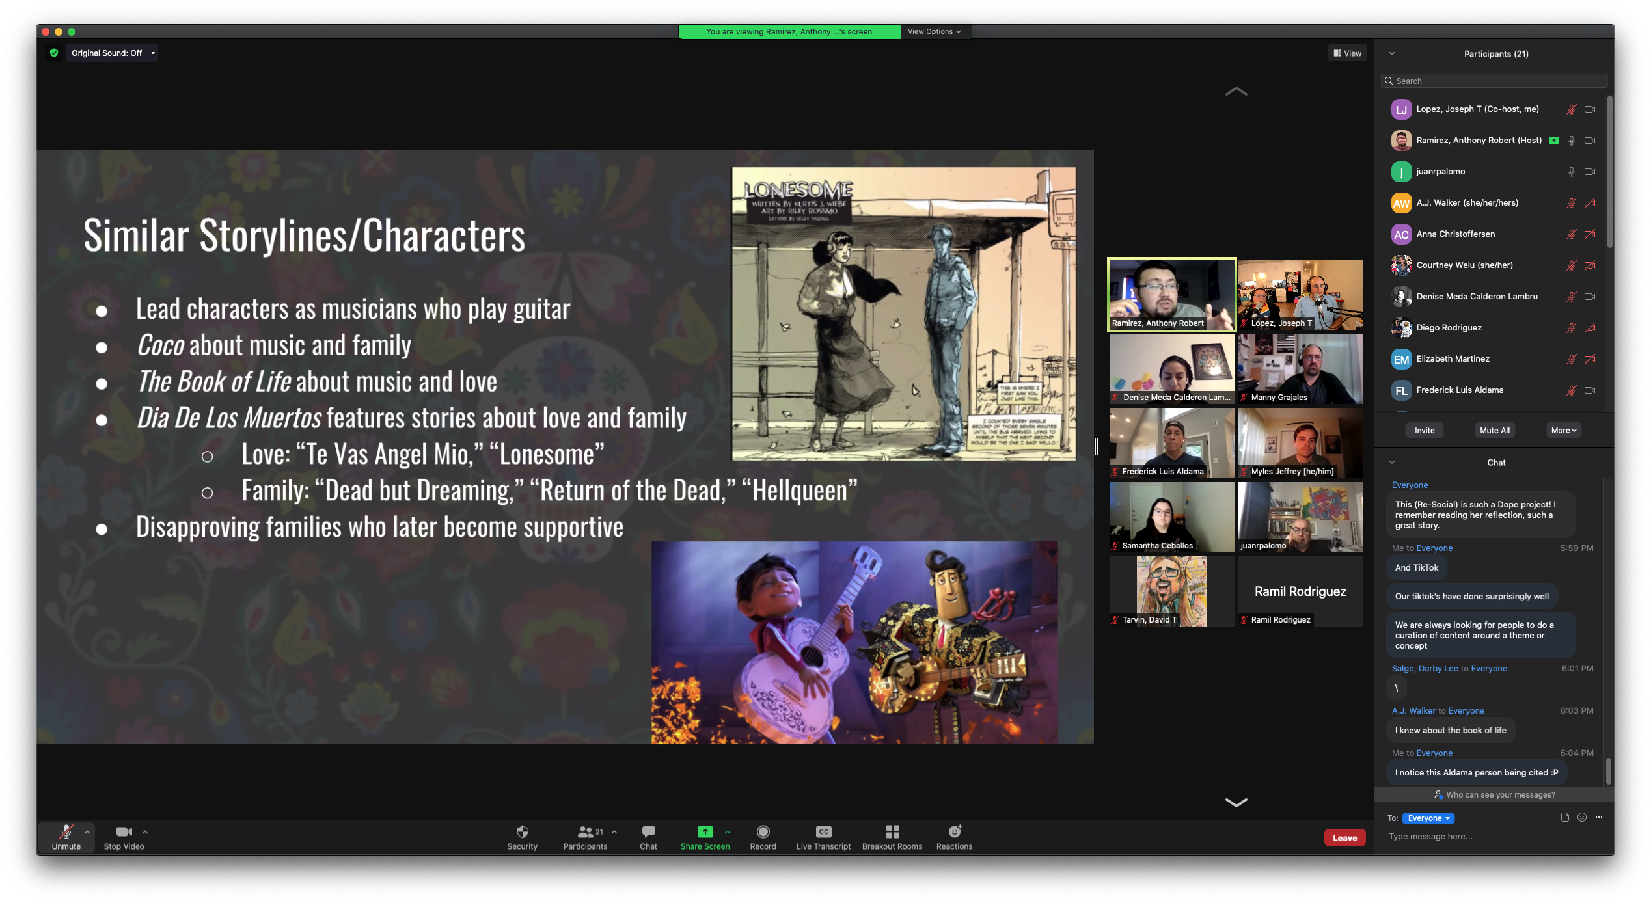The width and height of the screenshot is (1651, 903).
Task: Click macOS green fullscreen window button
Action: 72,31
